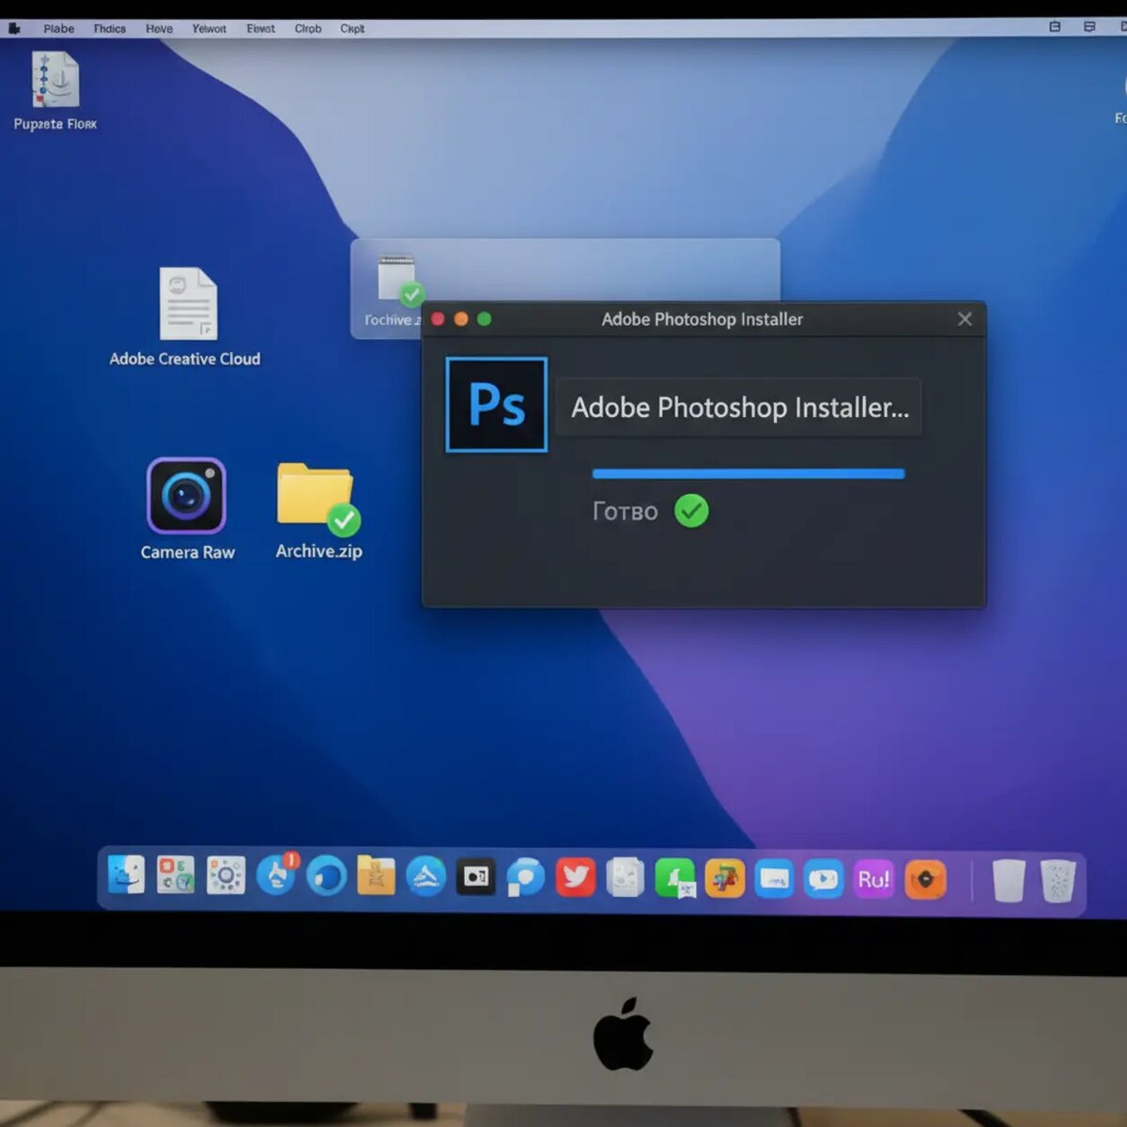The width and height of the screenshot is (1127, 1127).
Task: Open the blue image app icon in dock
Action: tap(774, 879)
